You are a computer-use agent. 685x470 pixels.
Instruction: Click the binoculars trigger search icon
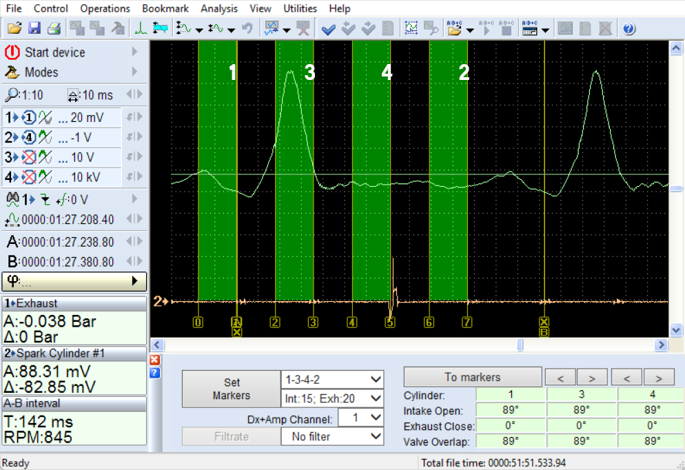click(x=12, y=200)
